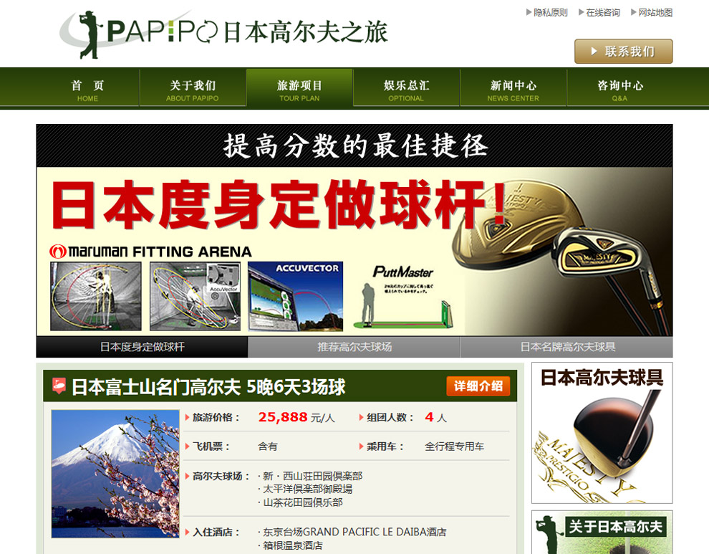
Task: Click the red arrow beside 入住酒店
Action: pos(187,532)
